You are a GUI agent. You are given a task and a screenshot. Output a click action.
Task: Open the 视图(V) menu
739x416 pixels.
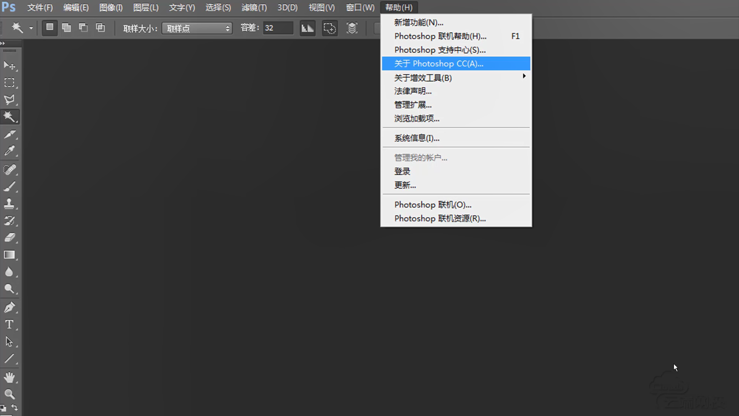322,7
